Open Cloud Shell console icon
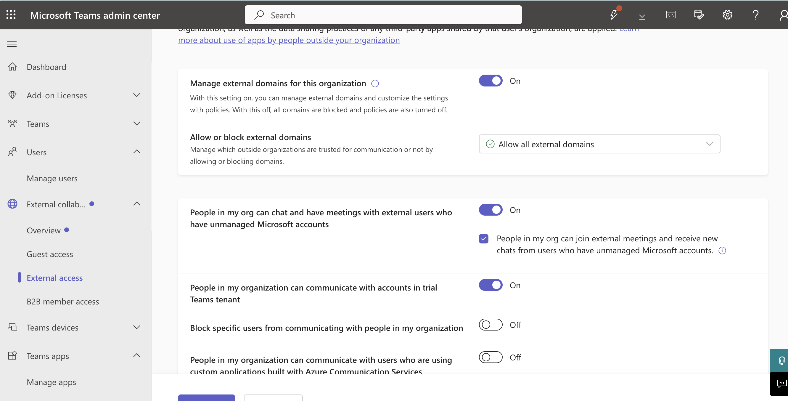 click(670, 15)
